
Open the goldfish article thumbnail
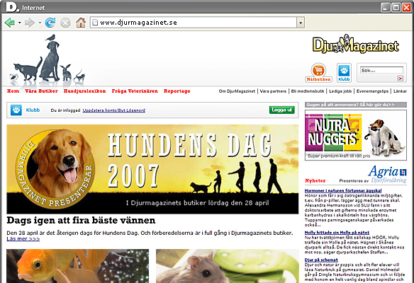coord(78,266)
